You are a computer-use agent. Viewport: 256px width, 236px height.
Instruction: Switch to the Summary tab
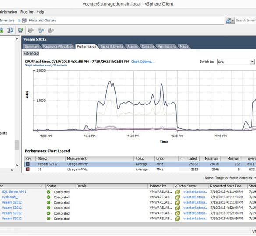pos(32,46)
